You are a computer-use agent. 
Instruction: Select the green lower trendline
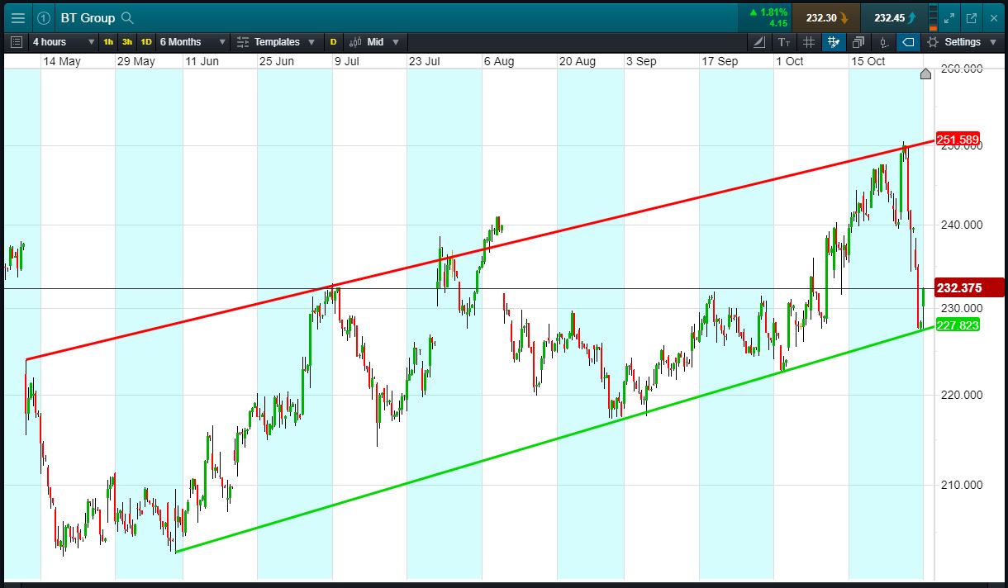tap(554, 440)
